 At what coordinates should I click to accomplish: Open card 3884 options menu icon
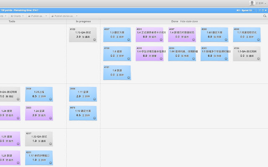coord(94,99)
